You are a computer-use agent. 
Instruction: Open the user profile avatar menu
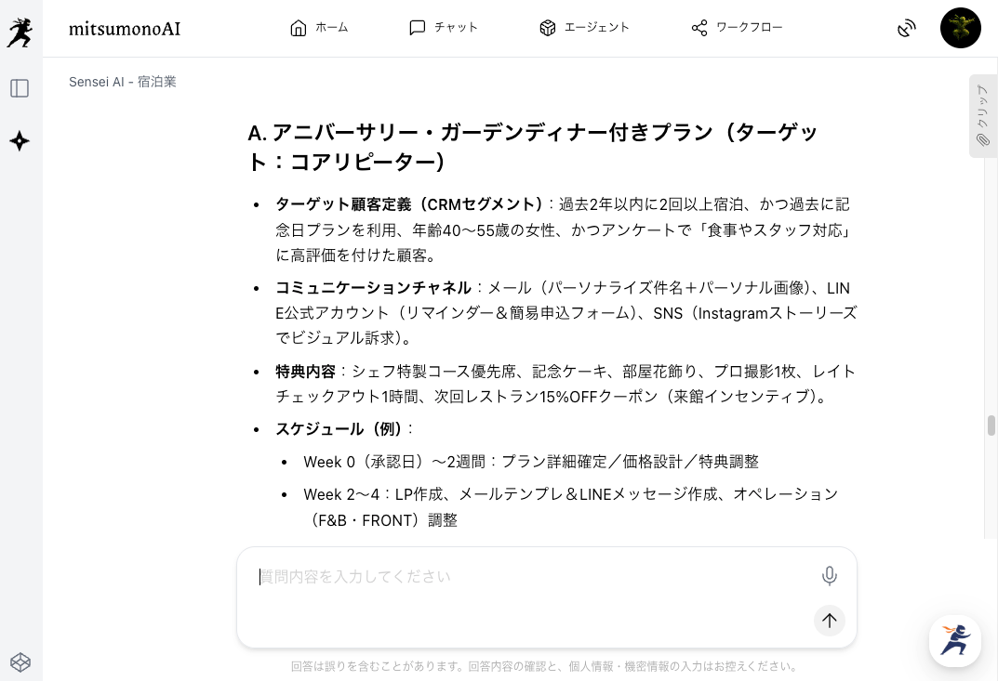pos(960,28)
